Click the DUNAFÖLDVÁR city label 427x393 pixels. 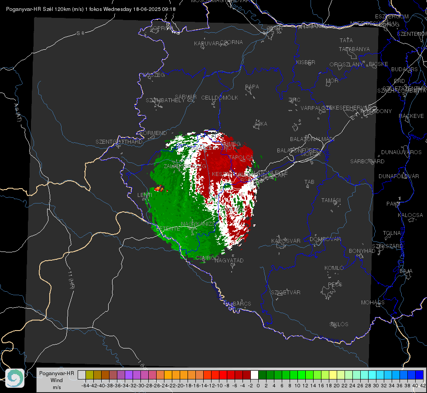click(x=399, y=176)
